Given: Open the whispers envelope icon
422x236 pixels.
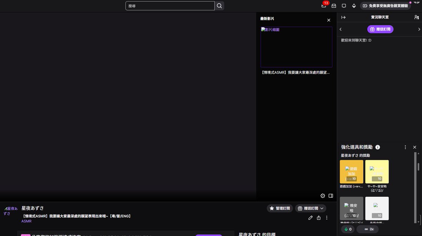Looking at the screenshot, I should pyautogui.click(x=334, y=6).
